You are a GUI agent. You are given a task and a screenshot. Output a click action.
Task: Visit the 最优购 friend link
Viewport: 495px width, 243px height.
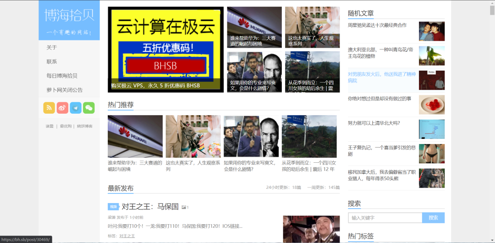(x=66, y=126)
